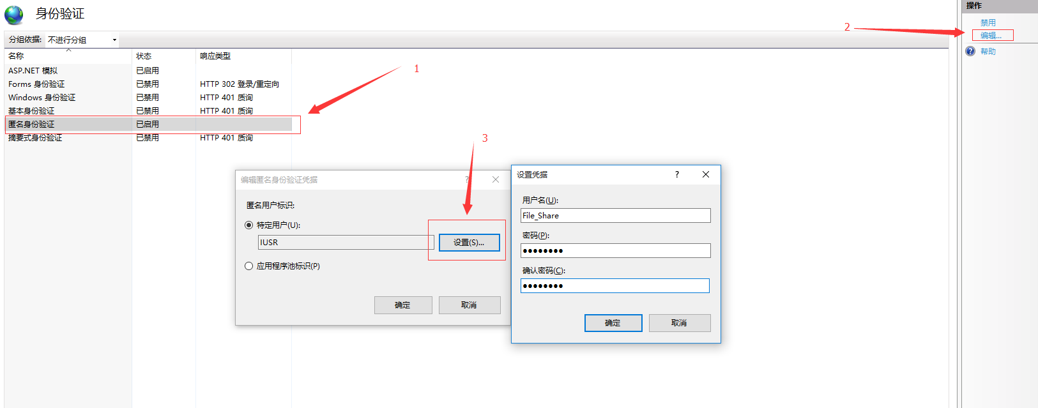This screenshot has height=408, width=1038.
Task: Click the blue help question mark icon
Action: (970, 51)
